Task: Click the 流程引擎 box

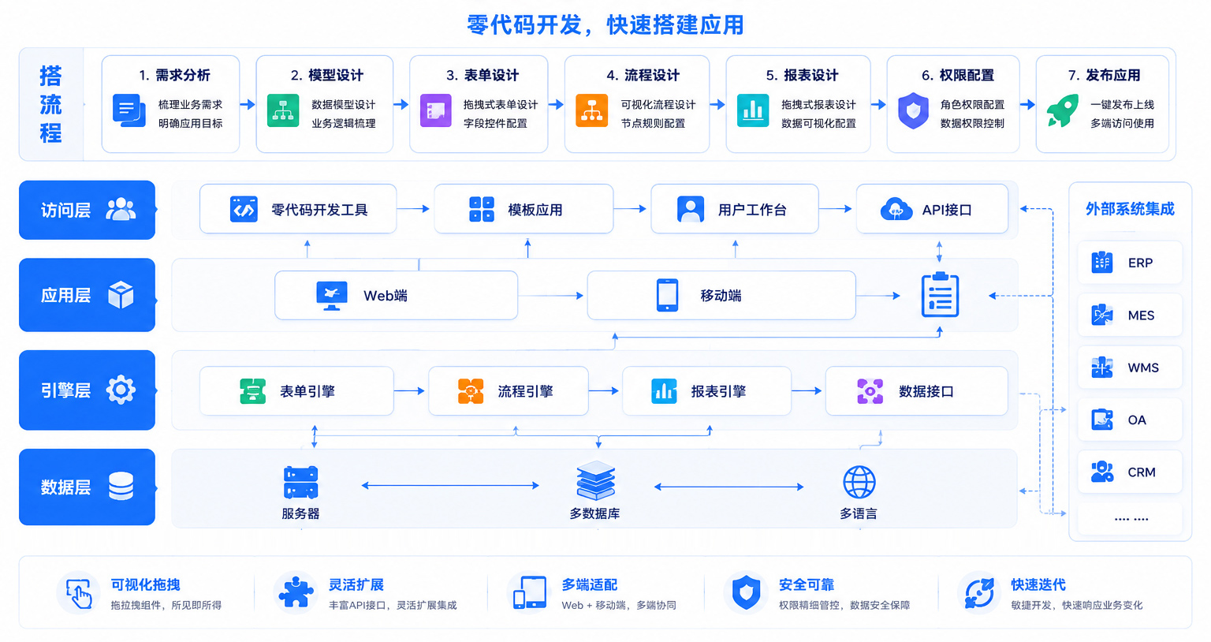Action: (509, 391)
